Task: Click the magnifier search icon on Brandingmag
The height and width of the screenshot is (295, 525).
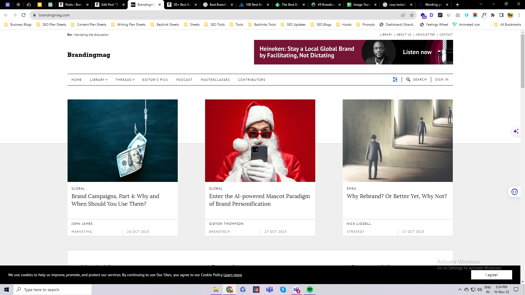Action: tap(408, 79)
